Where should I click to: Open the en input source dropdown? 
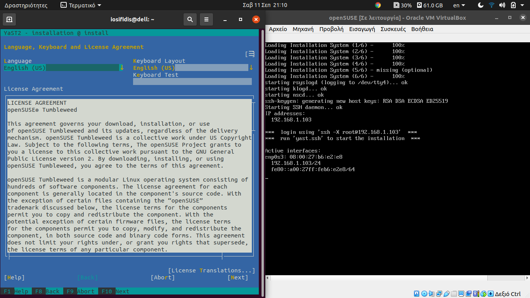tap(459, 5)
